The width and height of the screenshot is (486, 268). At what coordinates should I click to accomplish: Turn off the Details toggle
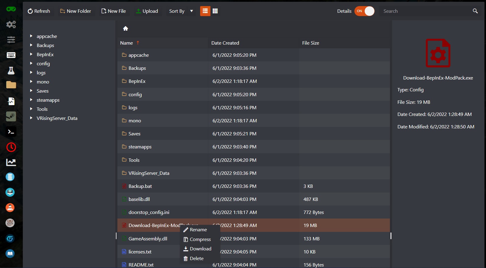[364, 11]
